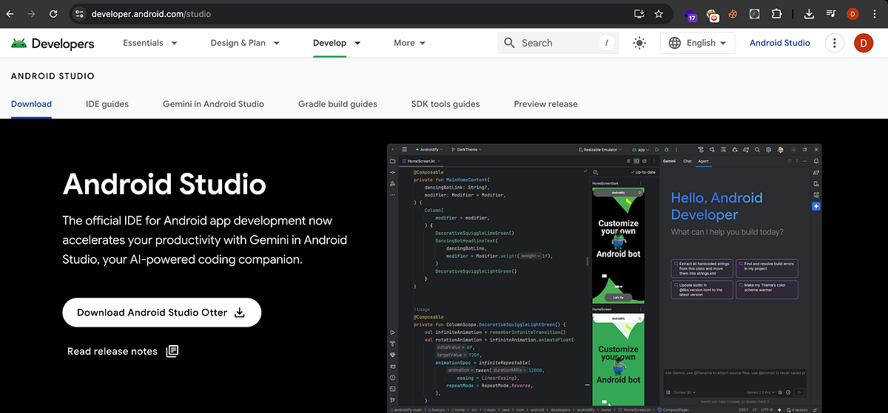Switch to SDK tools guides tab

click(445, 104)
